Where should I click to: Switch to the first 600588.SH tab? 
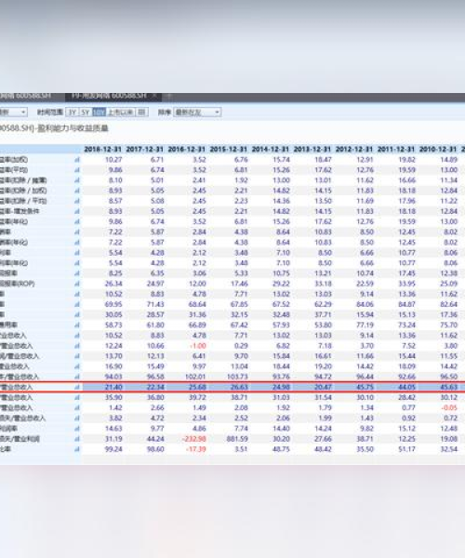click(26, 96)
